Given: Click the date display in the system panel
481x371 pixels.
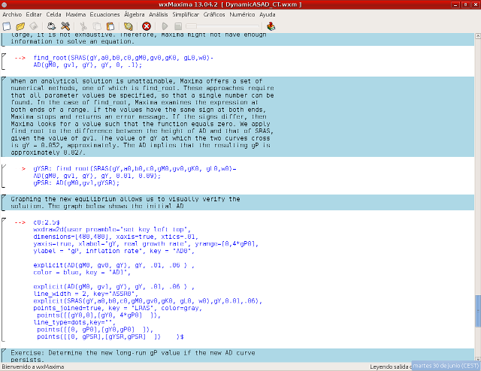Looking at the screenshot, I should 445,366.
